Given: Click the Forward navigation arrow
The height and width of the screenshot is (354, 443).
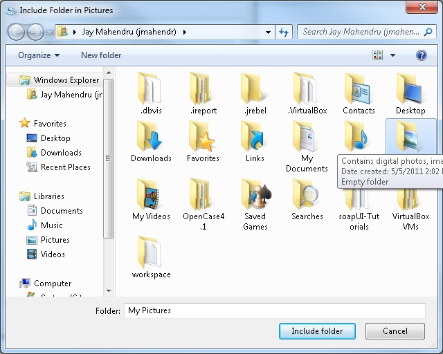Looking at the screenshot, I should pos(35,32).
